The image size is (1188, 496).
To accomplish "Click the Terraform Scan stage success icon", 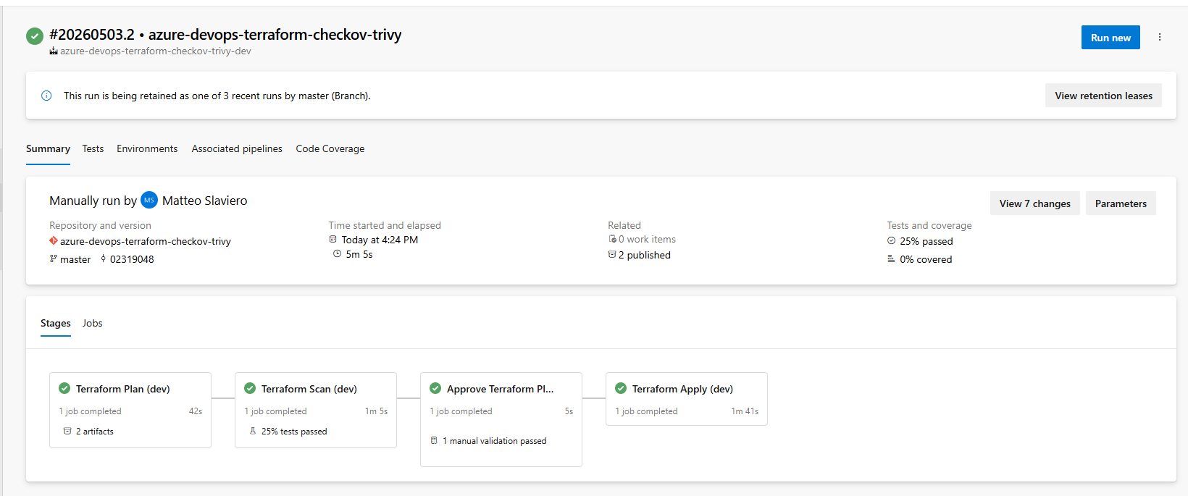I will pos(250,388).
